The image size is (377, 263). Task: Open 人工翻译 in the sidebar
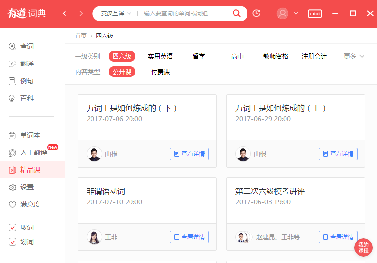click(x=33, y=152)
